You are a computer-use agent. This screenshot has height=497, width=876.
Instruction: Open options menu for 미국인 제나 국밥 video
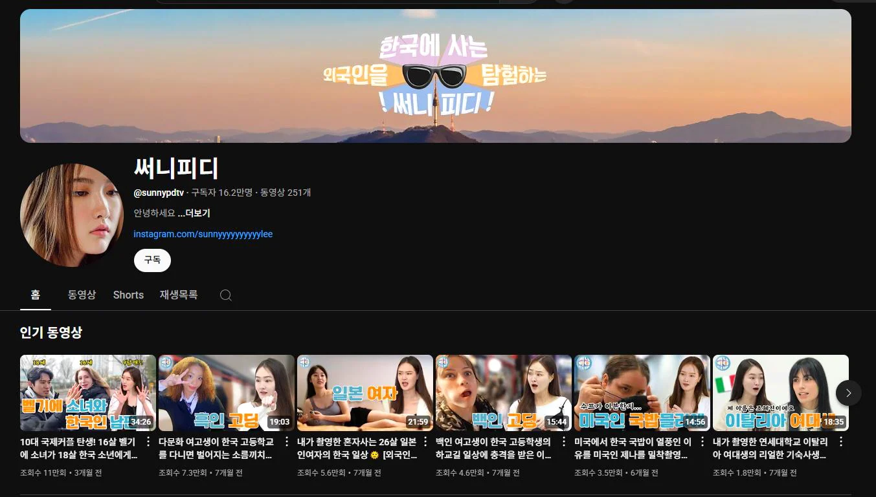click(x=702, y=442)
